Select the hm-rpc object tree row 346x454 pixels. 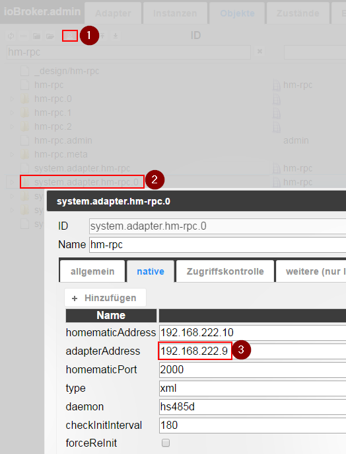49,85
